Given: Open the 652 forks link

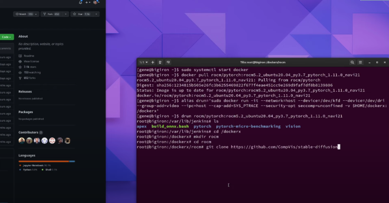Looking at the screenshot, I should click(x=27, y=78).
